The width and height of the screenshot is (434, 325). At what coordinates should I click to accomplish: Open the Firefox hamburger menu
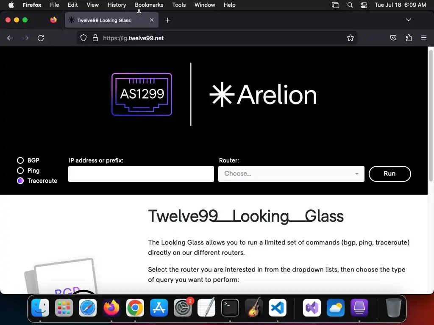point(424,38)
